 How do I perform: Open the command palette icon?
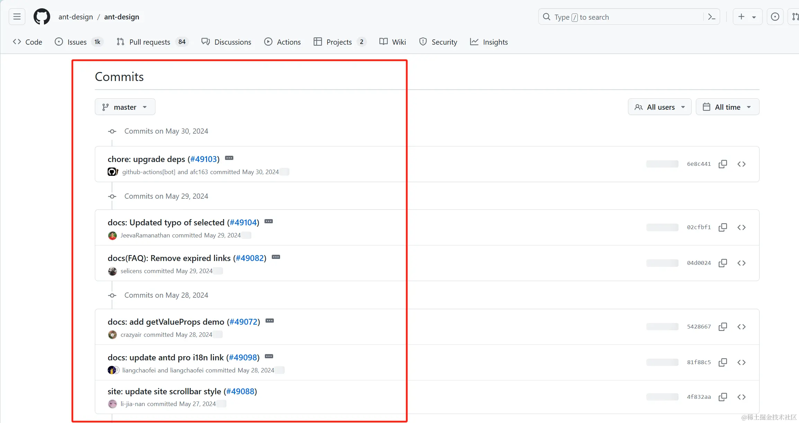pyautogui.click(x=711, y=17)
